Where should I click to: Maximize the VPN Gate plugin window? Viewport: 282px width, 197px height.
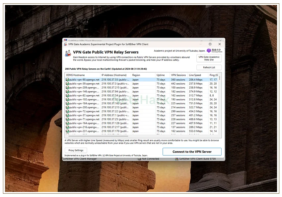click(x=210, y=44)
